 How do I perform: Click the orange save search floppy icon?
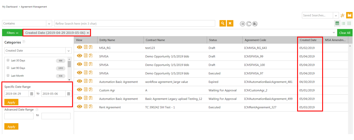(x=349, y=15)
